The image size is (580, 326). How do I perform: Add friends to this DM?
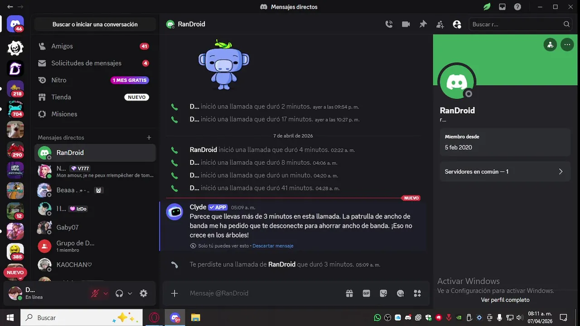[x=440, y=24]
